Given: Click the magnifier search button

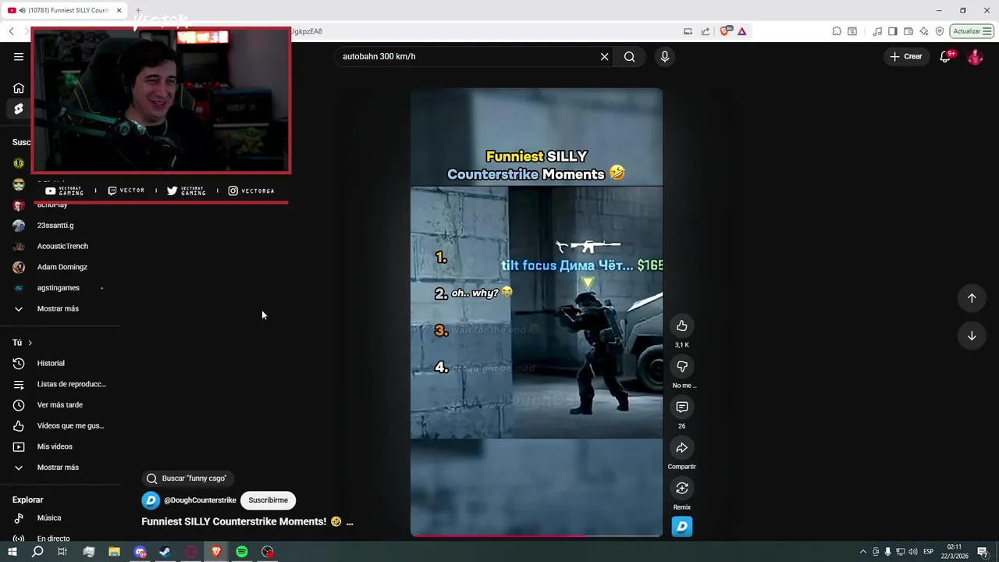Looking at the screenshot, I should pyautogui.click(x=629, y=56).
